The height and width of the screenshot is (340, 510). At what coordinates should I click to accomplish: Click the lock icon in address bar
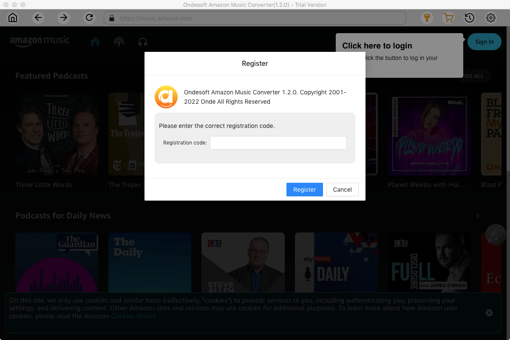pyautogui.click(x=112, y=18)
